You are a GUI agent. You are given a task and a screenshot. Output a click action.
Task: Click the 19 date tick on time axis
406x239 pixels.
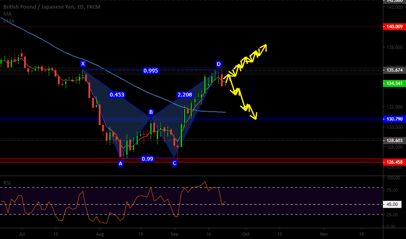click(x=141, y=234)
